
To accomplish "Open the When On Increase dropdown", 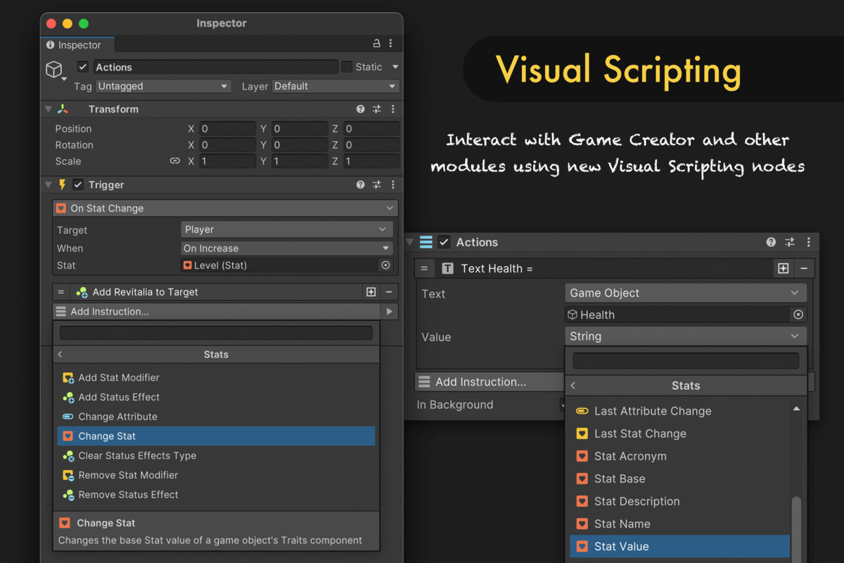I will tap(286, 248).
